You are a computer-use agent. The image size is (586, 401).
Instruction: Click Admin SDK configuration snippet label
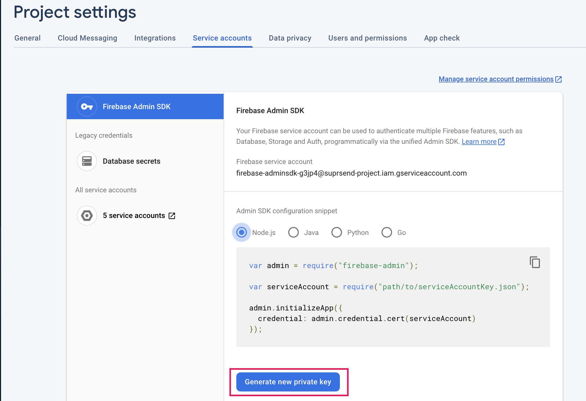click(x=287, y=211)
